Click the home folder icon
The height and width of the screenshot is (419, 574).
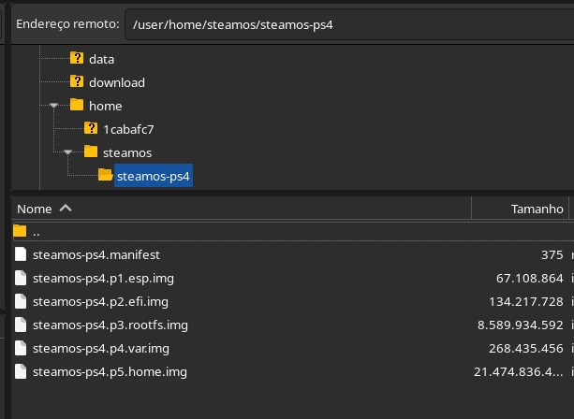[77, 105]
